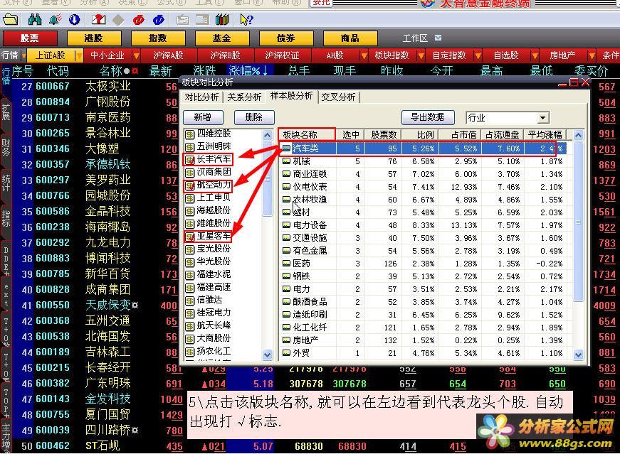Click the 医药 row folder icon
The image size is (620, 454).
[x=286, y=264]
